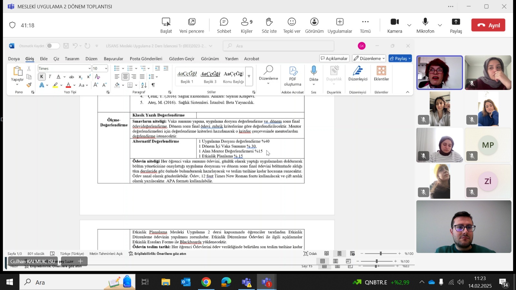Open the font size dropdown
This screenshot has width=516, height=290.
[106, 68]
